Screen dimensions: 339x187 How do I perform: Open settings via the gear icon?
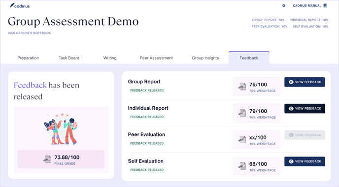tap(284, 5)
